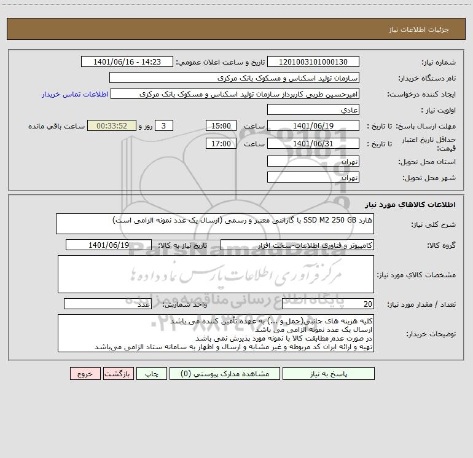Click the 17:00 time field
The width and height of the screenshot is (473, 458).
[221, 143]
